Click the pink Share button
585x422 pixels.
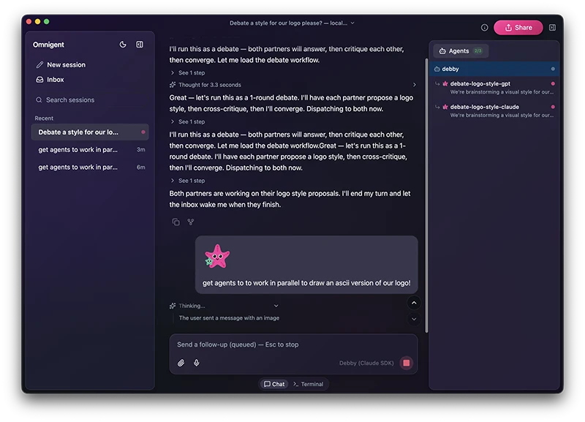[518, 27]
